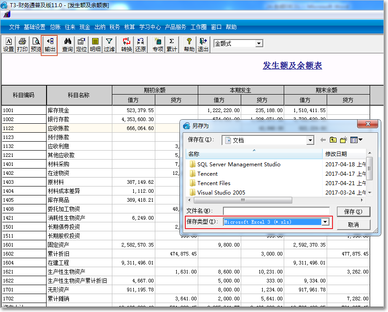Click the 过滤 (Filter) funnel icon
The width and height of the screenshot is (388, 312).
point(109,45)
